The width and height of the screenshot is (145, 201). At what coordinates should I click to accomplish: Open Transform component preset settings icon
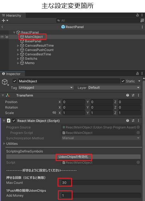coord(133,95)
